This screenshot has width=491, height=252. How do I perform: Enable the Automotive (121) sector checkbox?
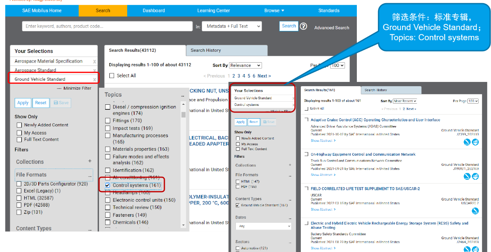238,248
